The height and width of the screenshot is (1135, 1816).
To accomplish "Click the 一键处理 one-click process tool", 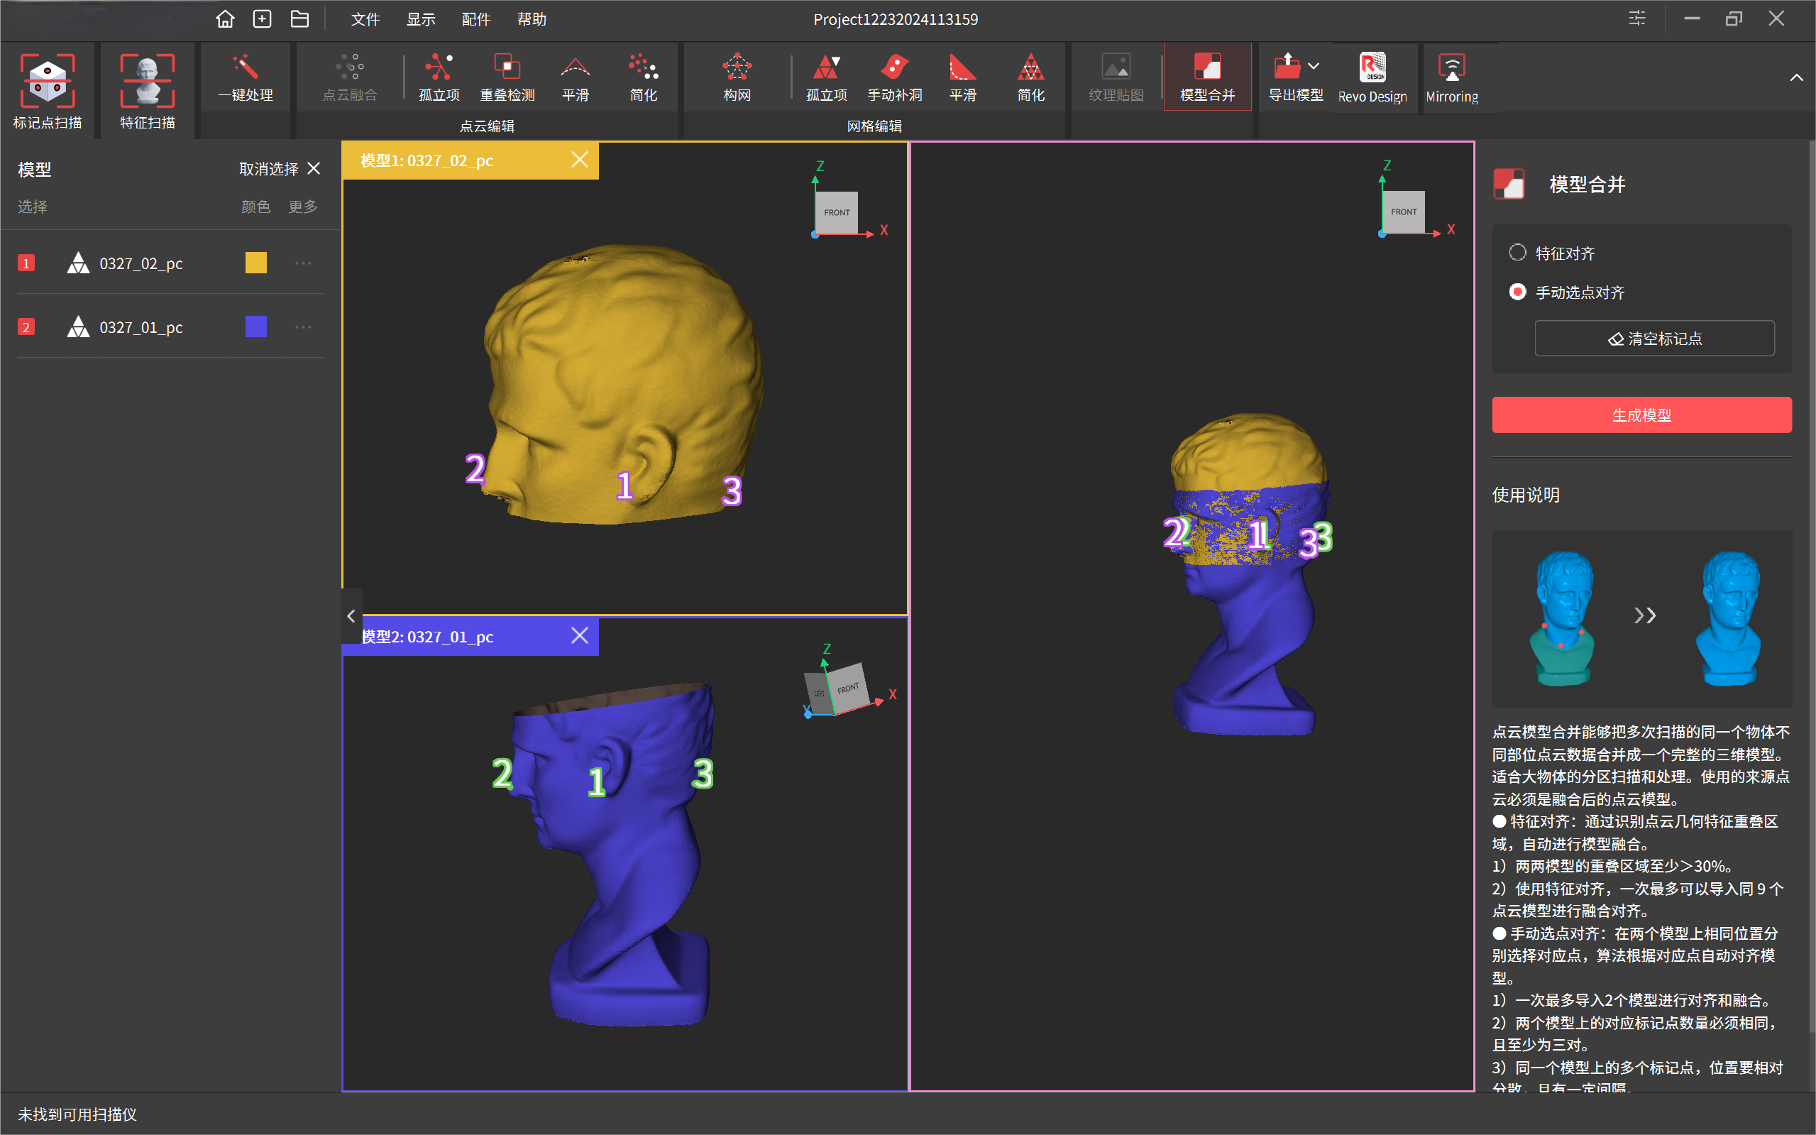I will coord(246,77).
